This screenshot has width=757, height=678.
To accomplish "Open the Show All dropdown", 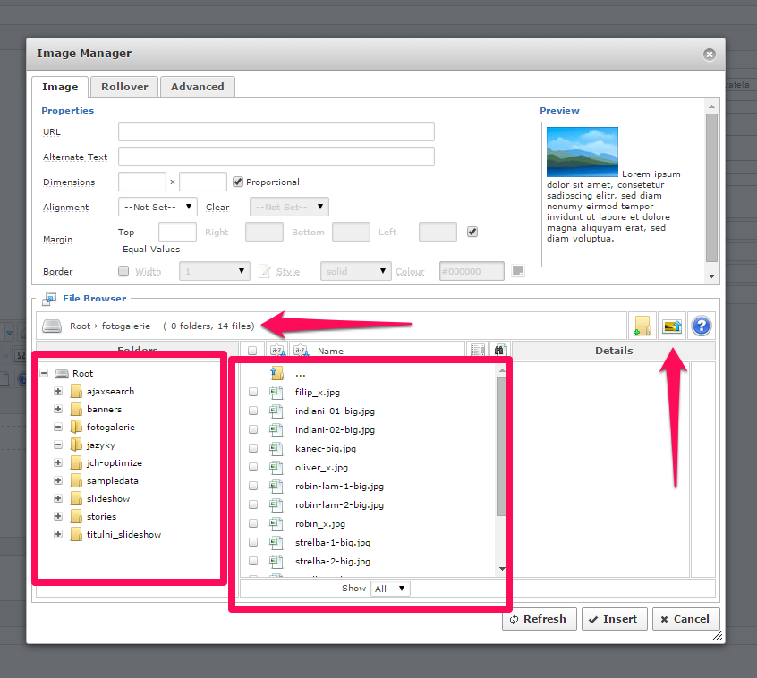I will pyautogui.click(x=390, y=589).
